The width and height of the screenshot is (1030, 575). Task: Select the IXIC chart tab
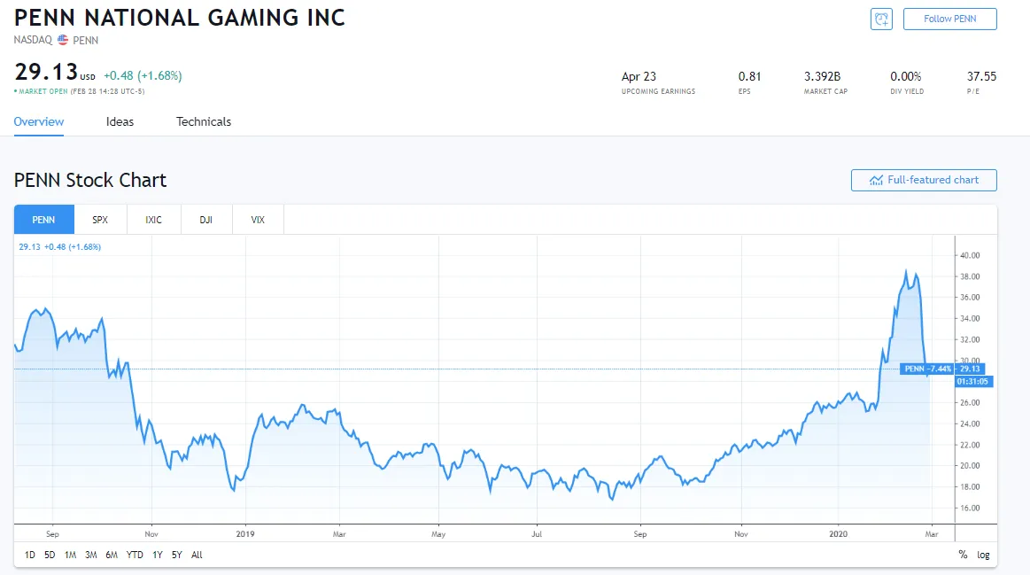[154, 220]
